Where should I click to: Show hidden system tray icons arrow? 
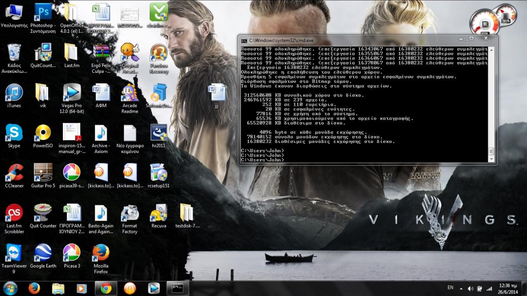(x=461, y=288)
